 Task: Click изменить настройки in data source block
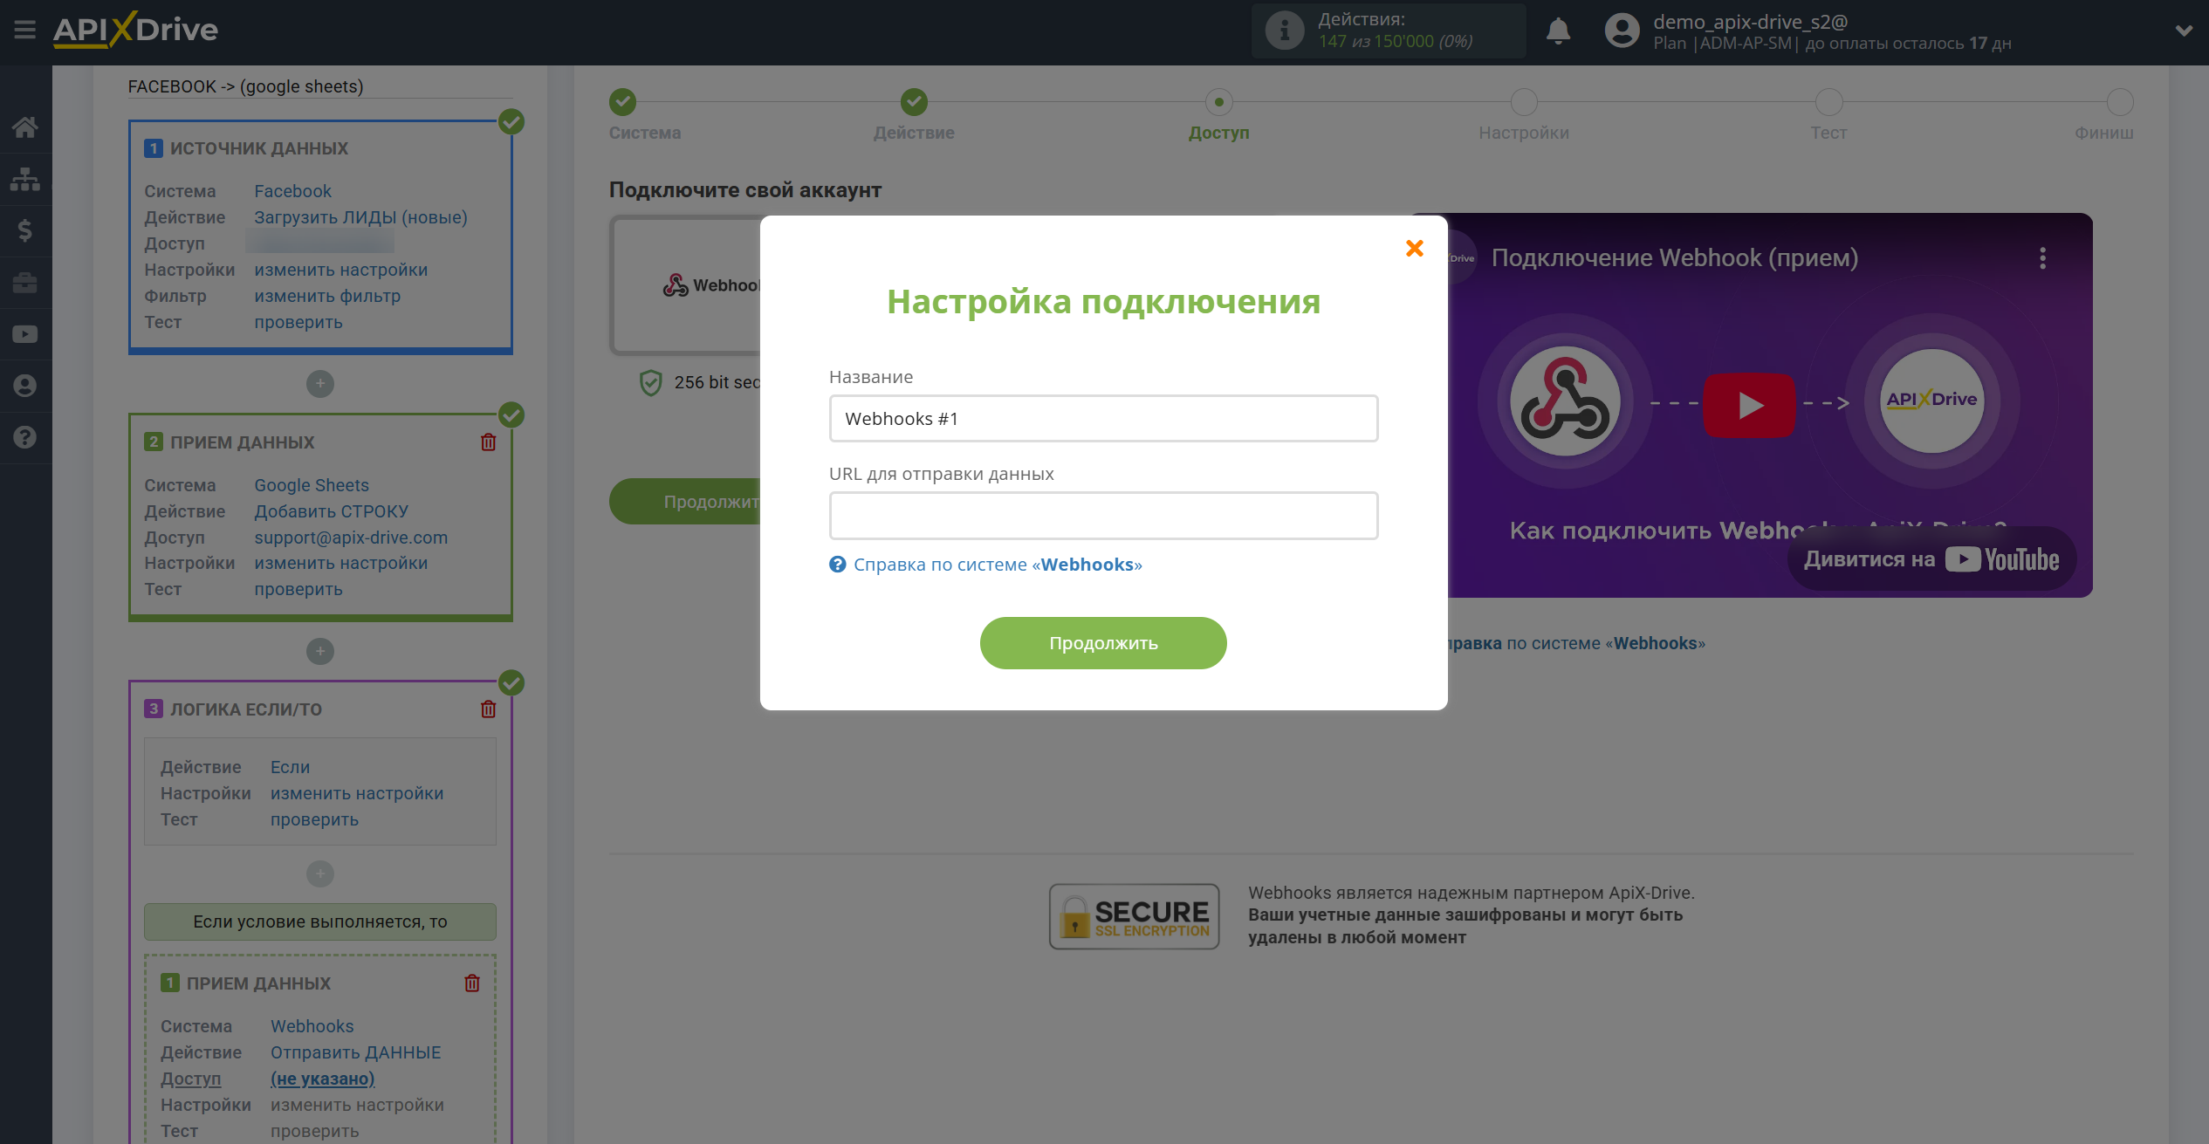pyautogui.click(x=341, y=270)
